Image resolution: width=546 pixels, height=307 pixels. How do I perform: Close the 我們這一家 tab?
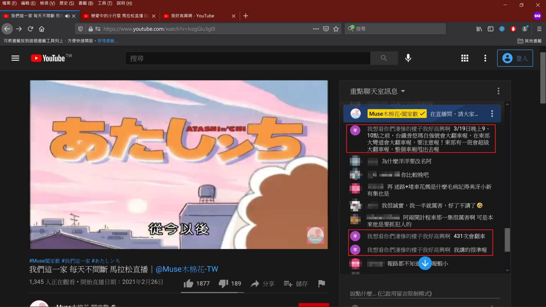(x=74, y=16)
